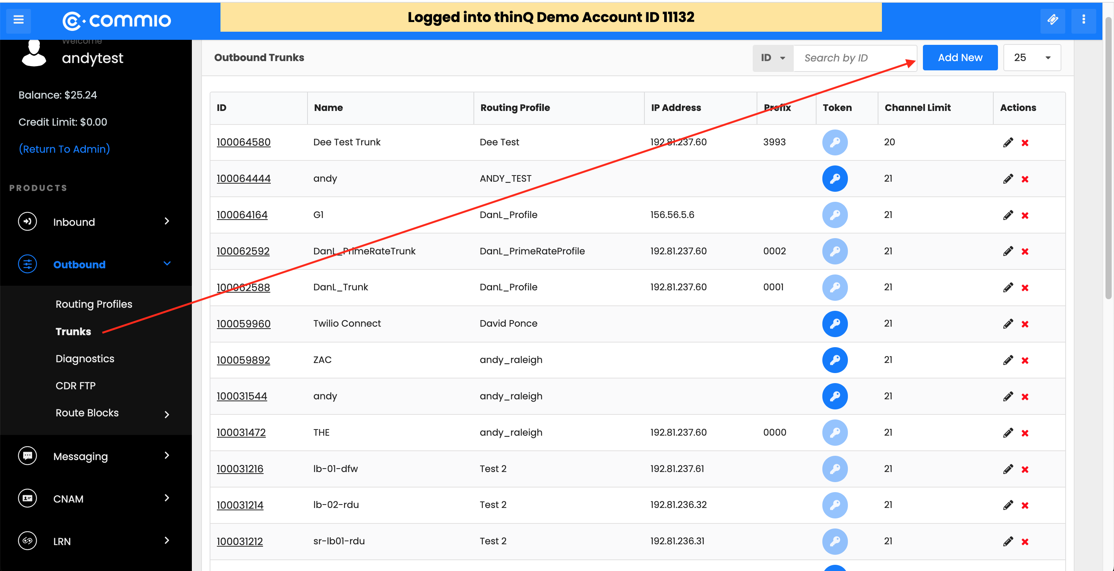Viewport: 1114px width, 571px height.
Task: Click trunk ID 100064580 hyperlink
Action: pyautogui.click(x=243, y=142)
